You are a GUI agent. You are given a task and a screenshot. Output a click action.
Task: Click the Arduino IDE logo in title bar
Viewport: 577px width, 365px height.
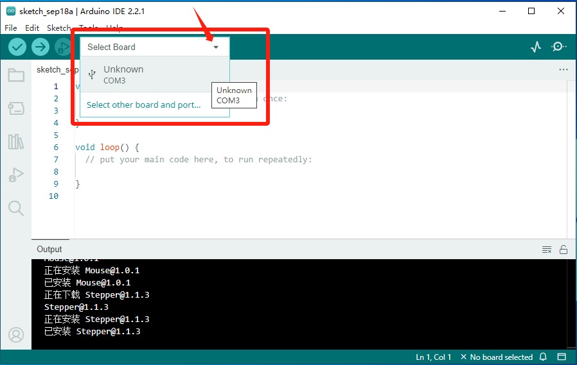pos(11,11)
